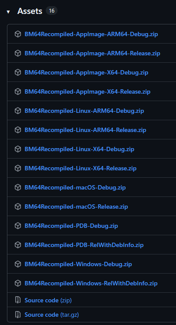Download BM64Recompiled-AppImage-ARM64-Release.zip
This screenshot has height=325, width=176.
coord(92,53)
